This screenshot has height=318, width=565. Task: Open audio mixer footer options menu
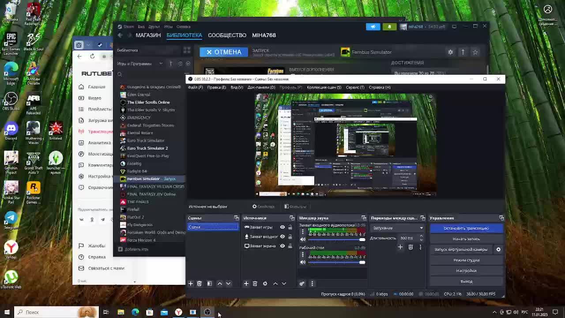[312, 284]
